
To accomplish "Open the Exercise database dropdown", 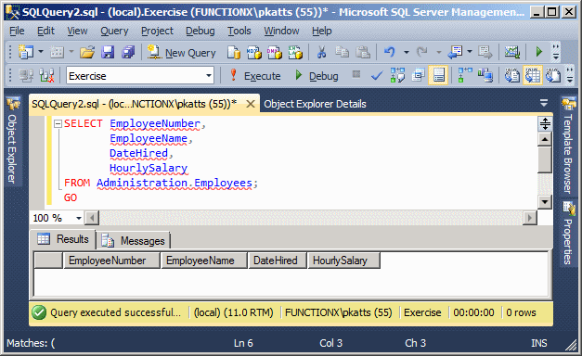I will click(x=209, y=76).
